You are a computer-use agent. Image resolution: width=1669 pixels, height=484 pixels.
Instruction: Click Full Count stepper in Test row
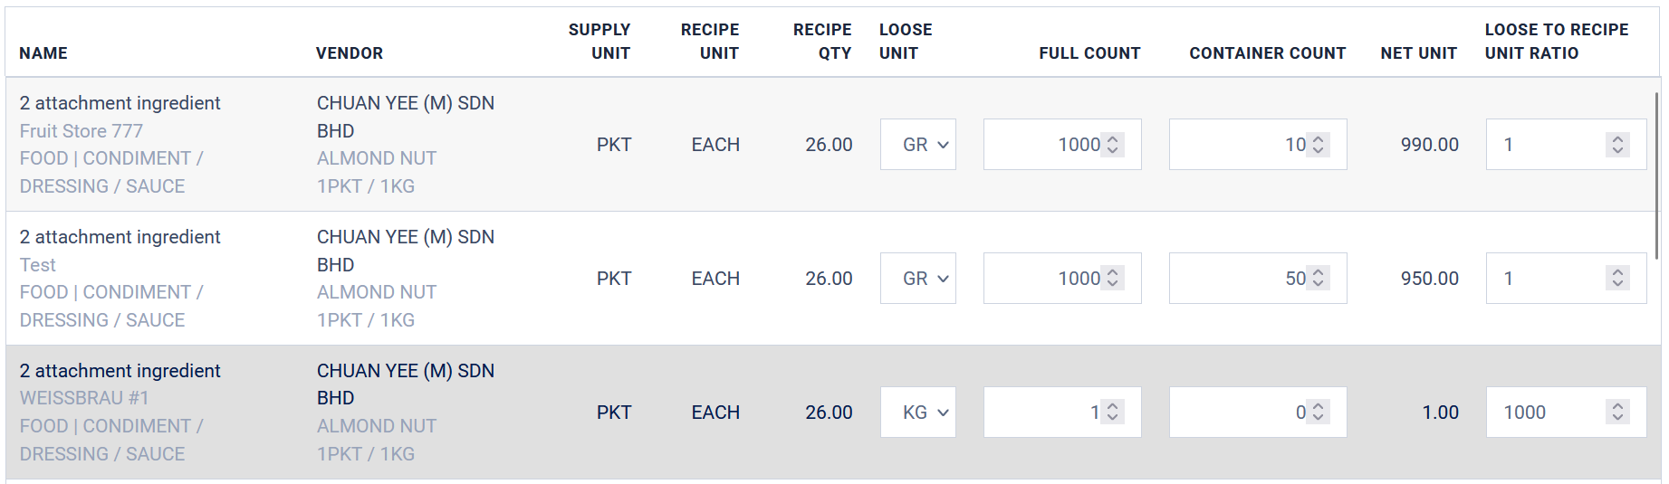tap(1113, 279)
